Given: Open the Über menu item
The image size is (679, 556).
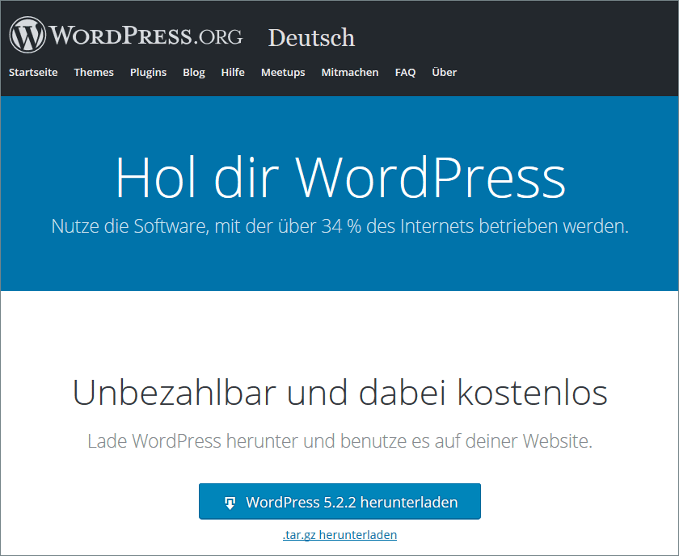Looking at the screenshot, I should [x=445, y=72].
